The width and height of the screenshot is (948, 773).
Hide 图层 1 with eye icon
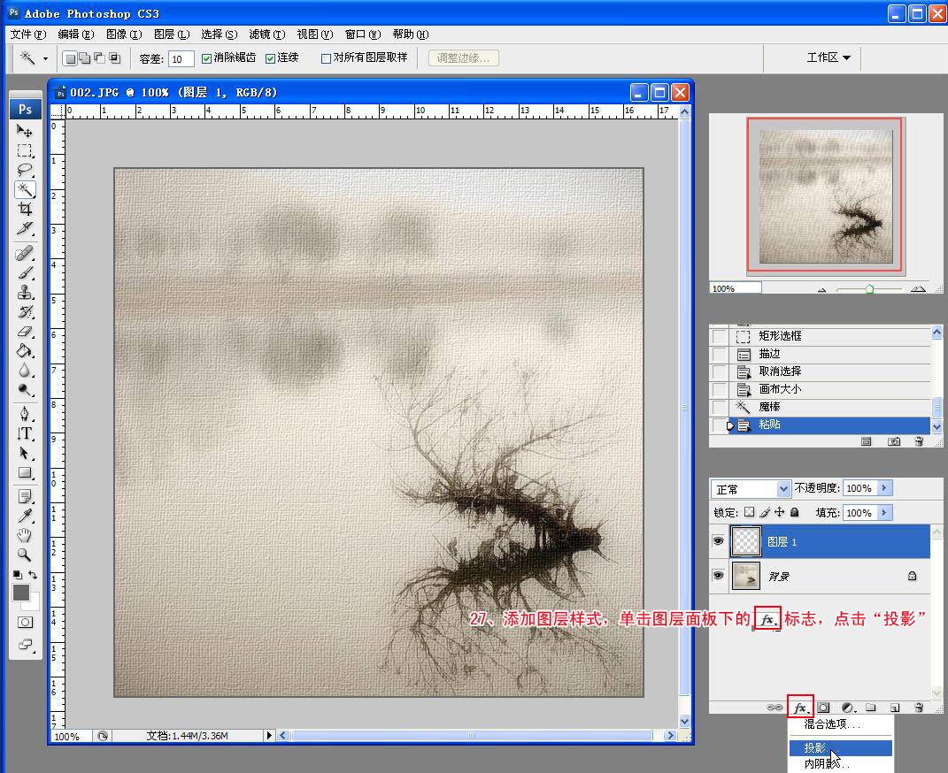point(718,541)
